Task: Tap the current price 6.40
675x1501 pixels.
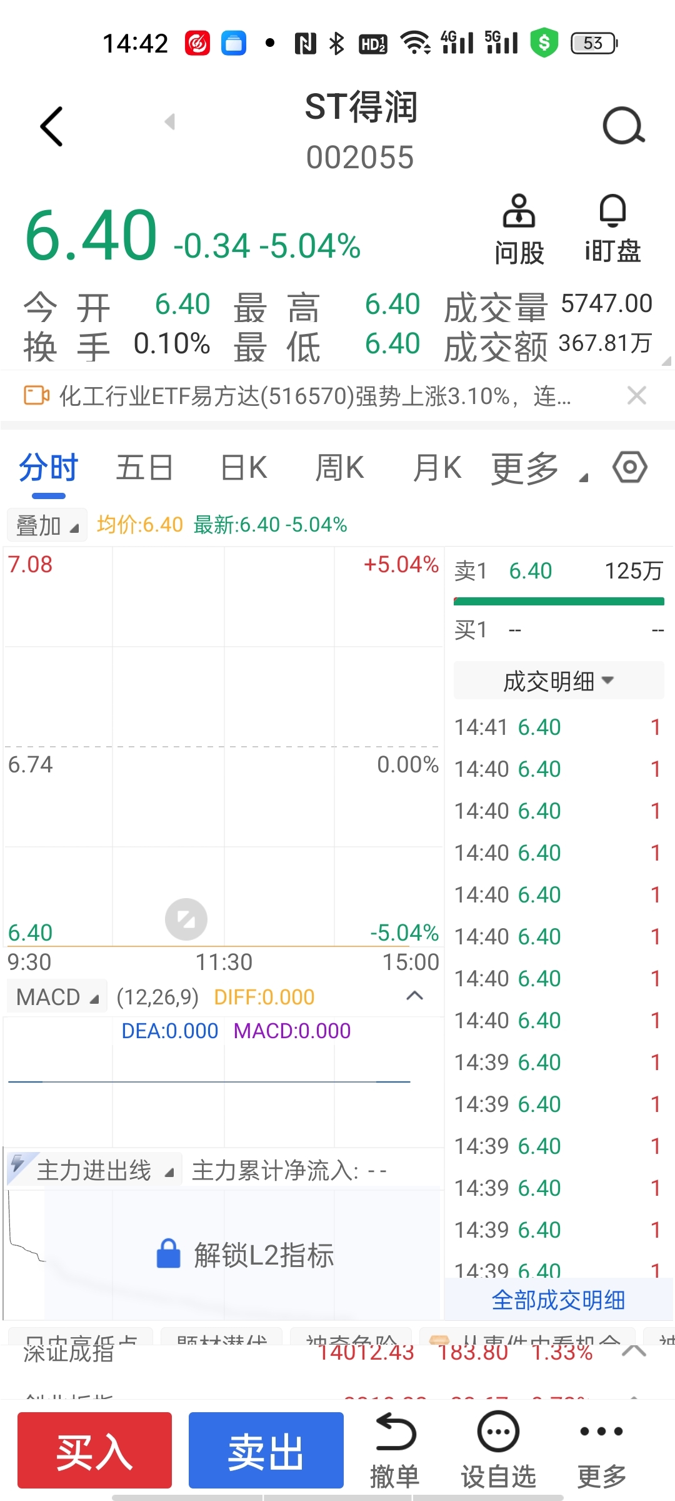Action: [91, 235]
